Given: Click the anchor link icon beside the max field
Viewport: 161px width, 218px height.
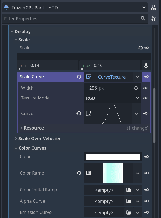Looking at the screenshot, I should click(146, 65).
